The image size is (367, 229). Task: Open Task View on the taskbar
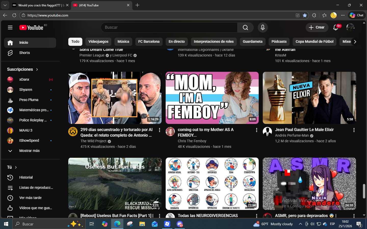click(x=92, y=224)
